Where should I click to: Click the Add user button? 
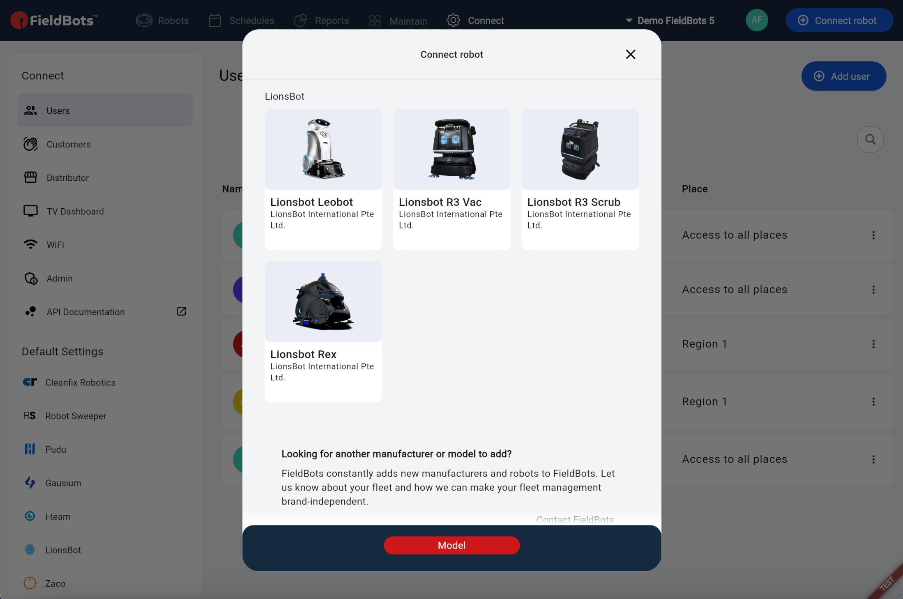click(x=843, y=76)
